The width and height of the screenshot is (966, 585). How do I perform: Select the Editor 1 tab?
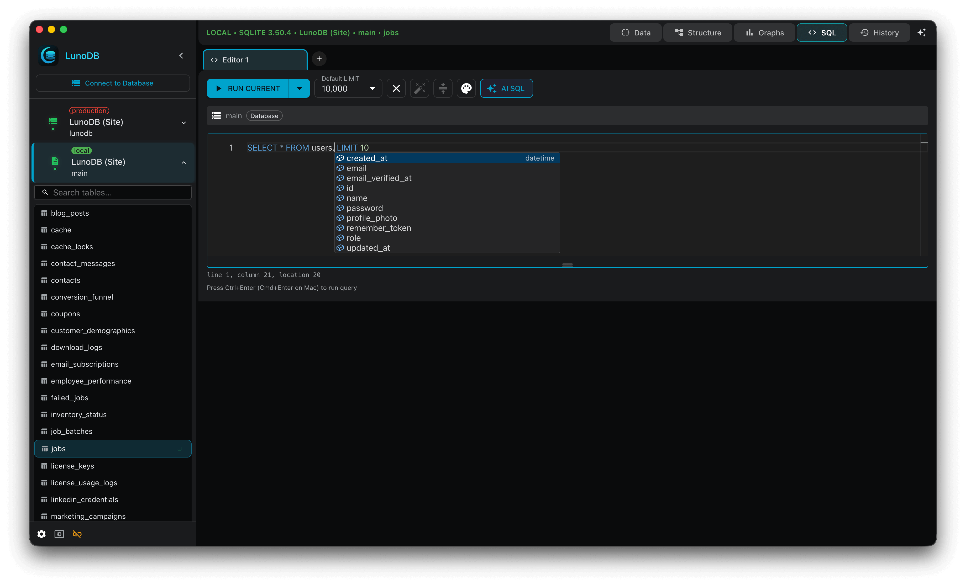click(x=255, y=60)
